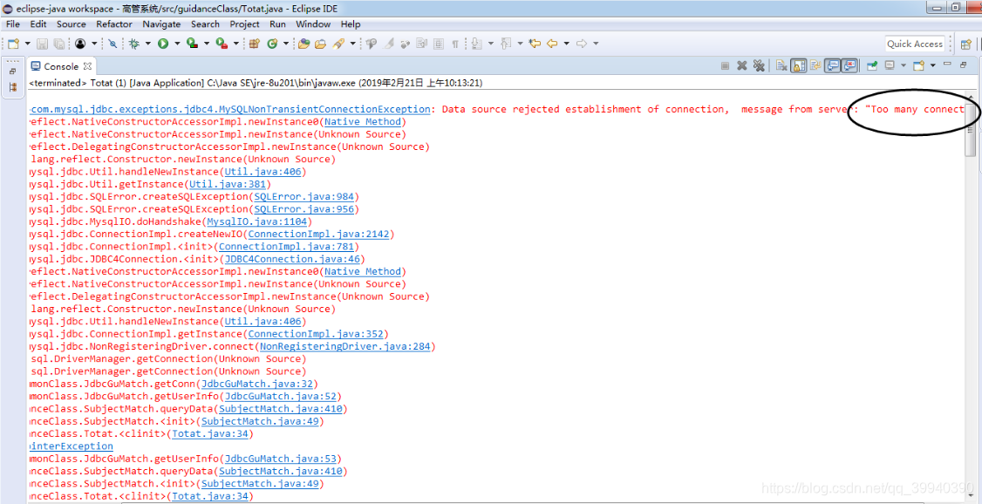Enable Show Console When Standard Error Changes
Screen dimensions: 982x504
click(x=848, y=66)
